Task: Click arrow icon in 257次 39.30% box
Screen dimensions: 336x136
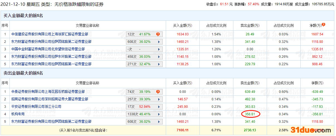Action: [159, 99]
